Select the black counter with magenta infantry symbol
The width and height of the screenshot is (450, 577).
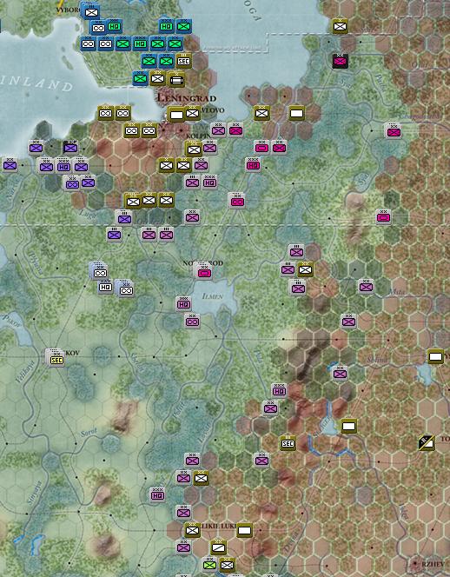(340, 62)
